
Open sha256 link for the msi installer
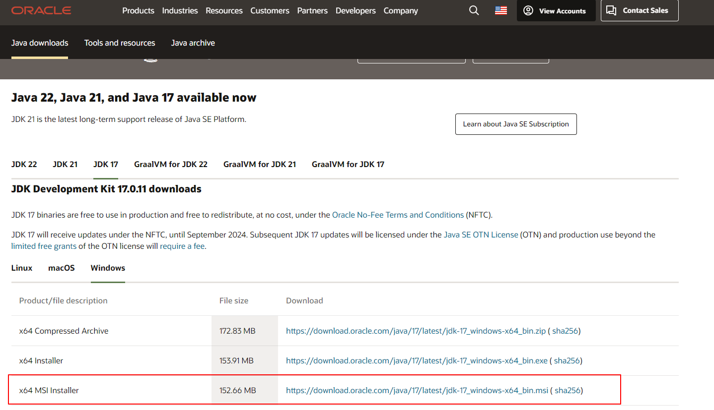click(568, 390)
